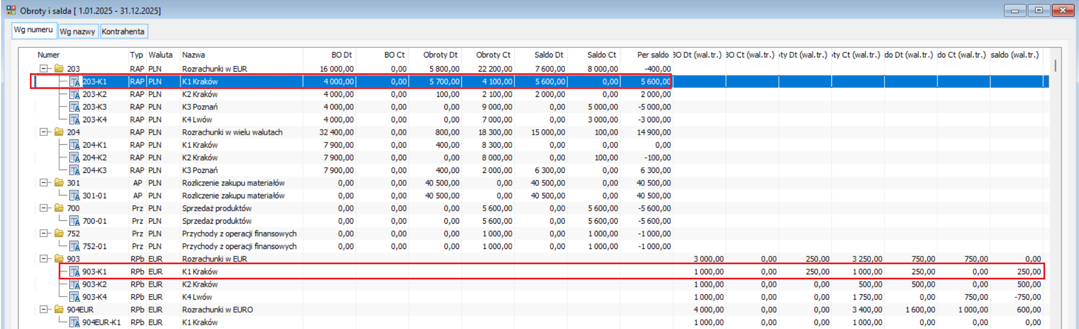Collapse the 204 account tree node
The height and width of the screenshot is (329, 1079).
[x=43, y=132]
